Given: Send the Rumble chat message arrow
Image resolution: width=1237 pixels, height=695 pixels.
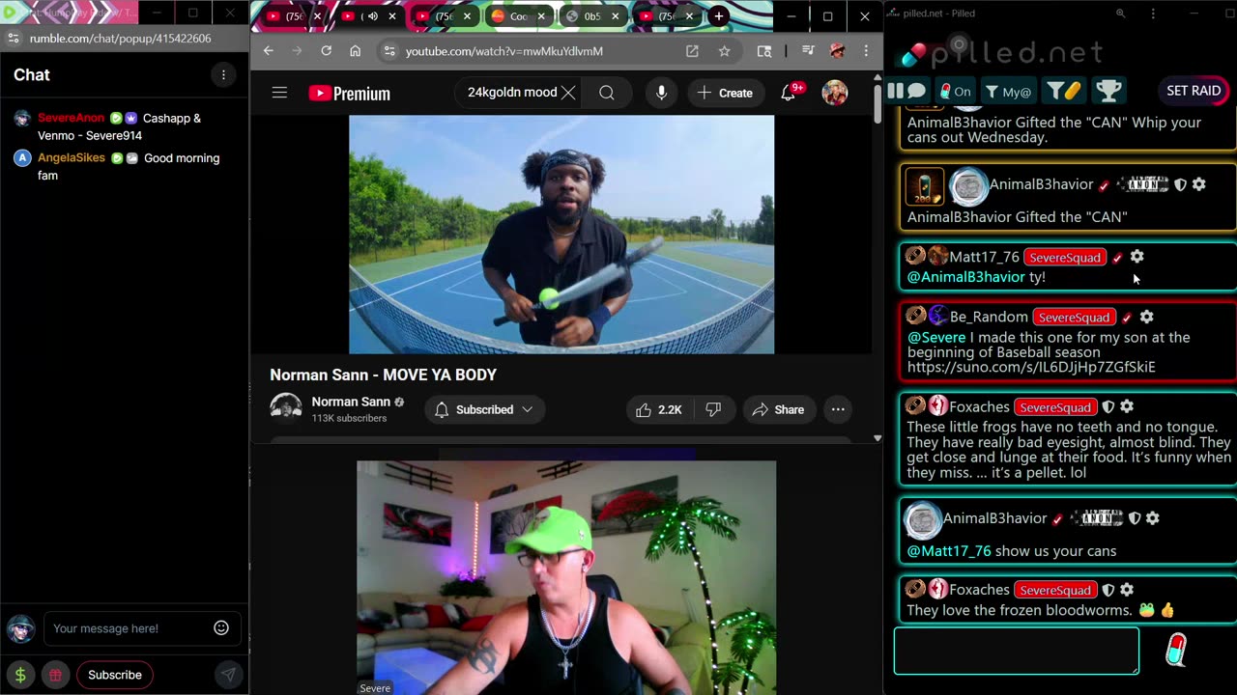Looking at the screenshot, I should tap(228, 675).
